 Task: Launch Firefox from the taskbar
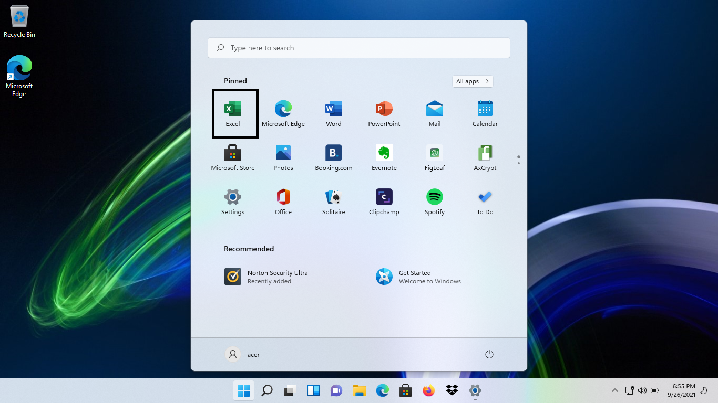429,390
